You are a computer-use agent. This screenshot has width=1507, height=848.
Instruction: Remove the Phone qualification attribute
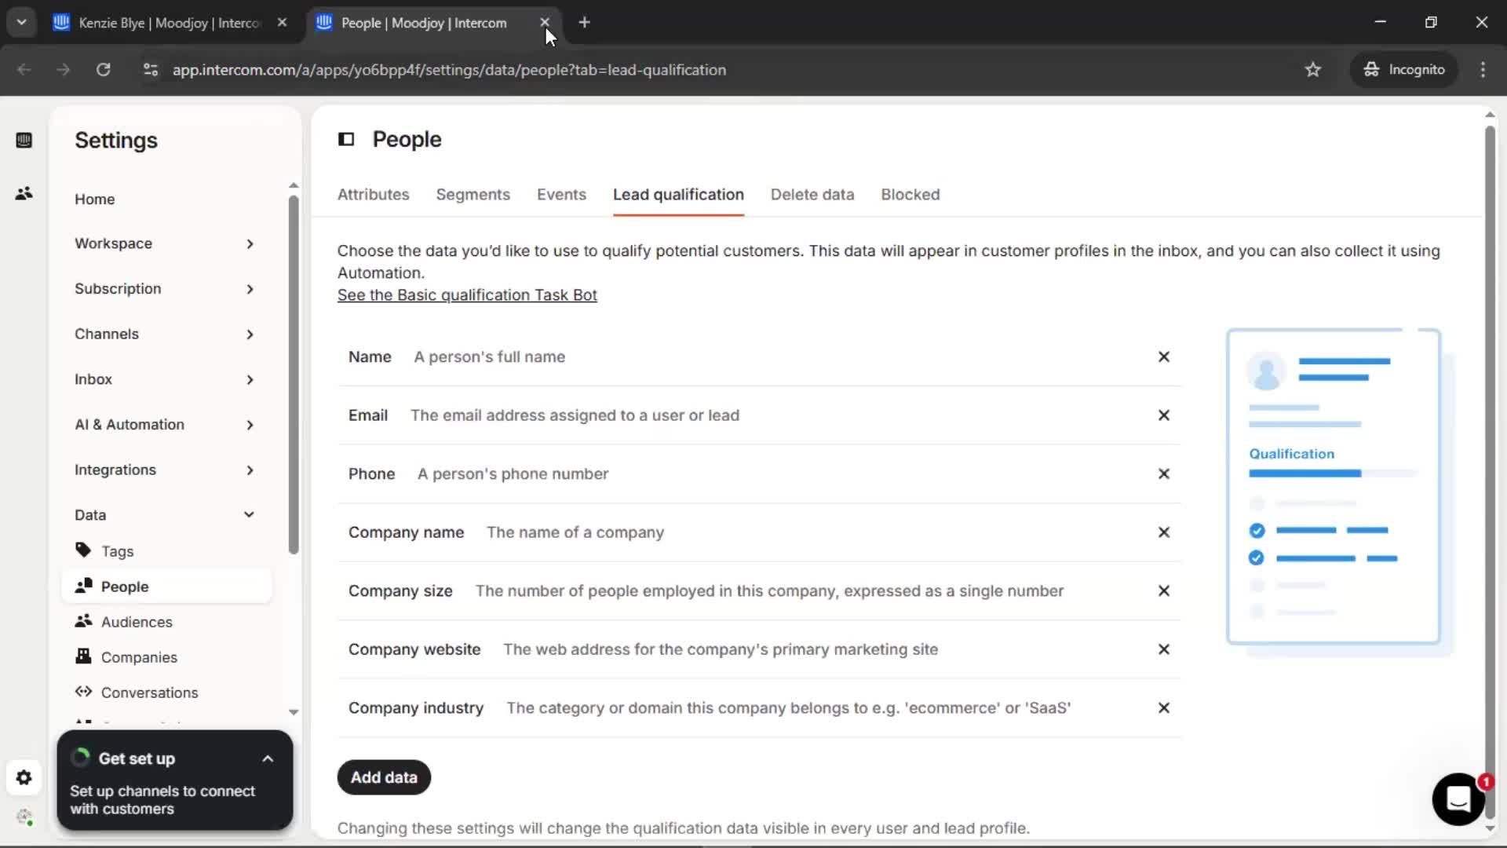[x=1164, y=473]
